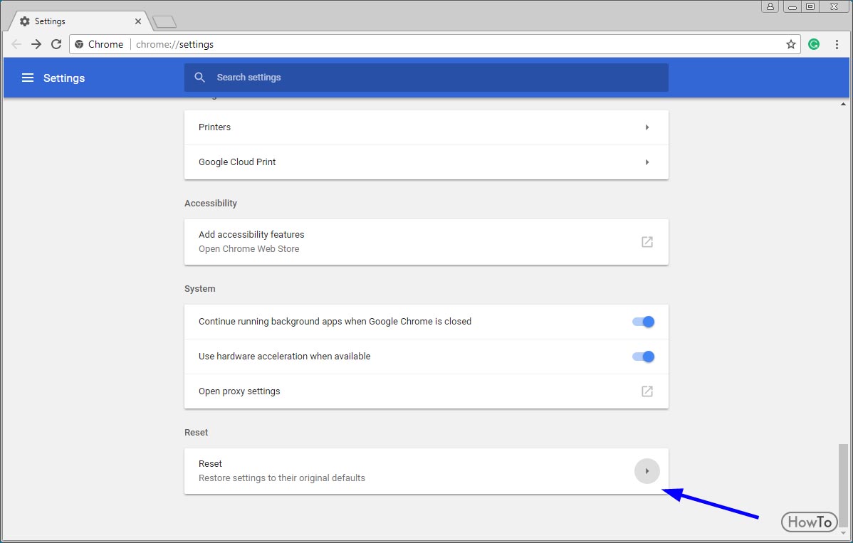Image resolution: width=853 pixels, height=543 pixels.
Task: Click the scrollbar up arrow
Action: (842, 104)
